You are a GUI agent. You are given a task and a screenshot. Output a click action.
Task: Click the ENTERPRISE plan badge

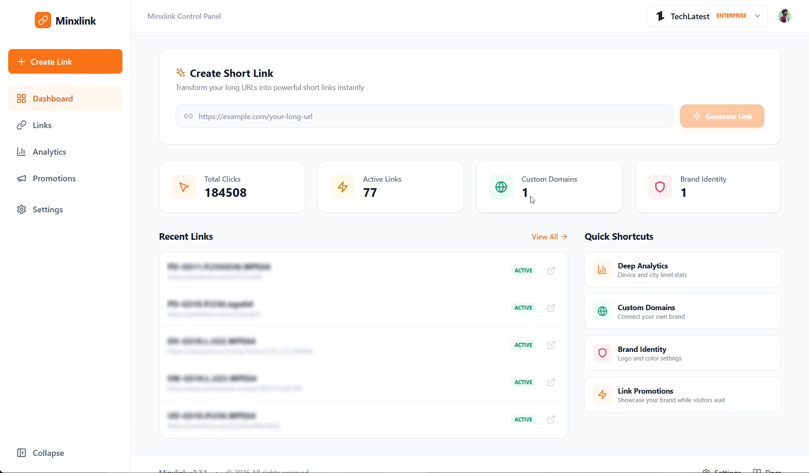pos(731,16)
